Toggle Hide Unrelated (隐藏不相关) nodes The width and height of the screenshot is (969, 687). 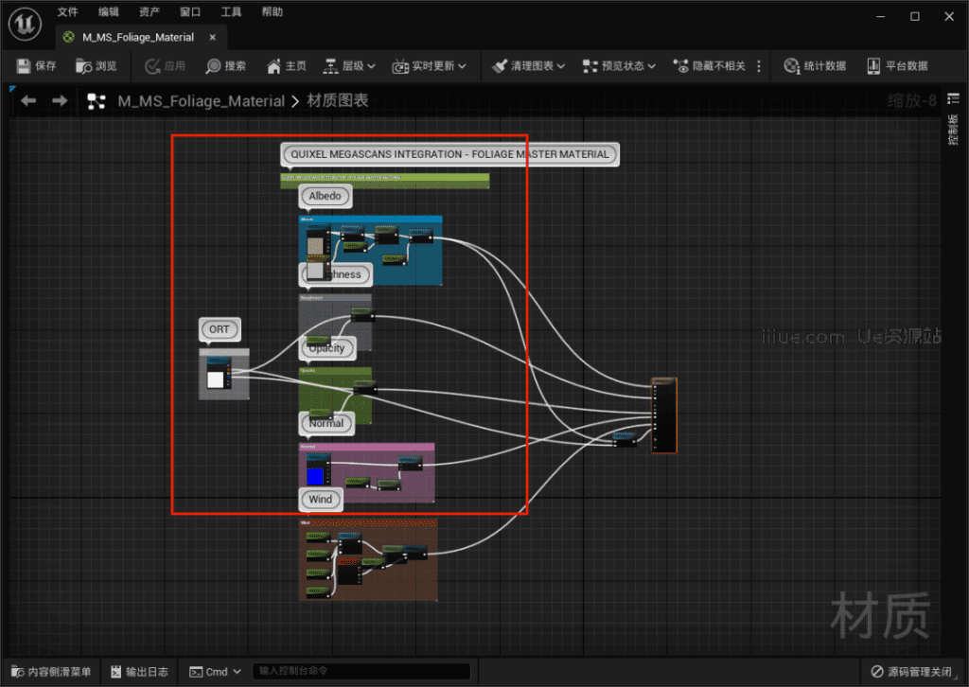click(681, 66)
